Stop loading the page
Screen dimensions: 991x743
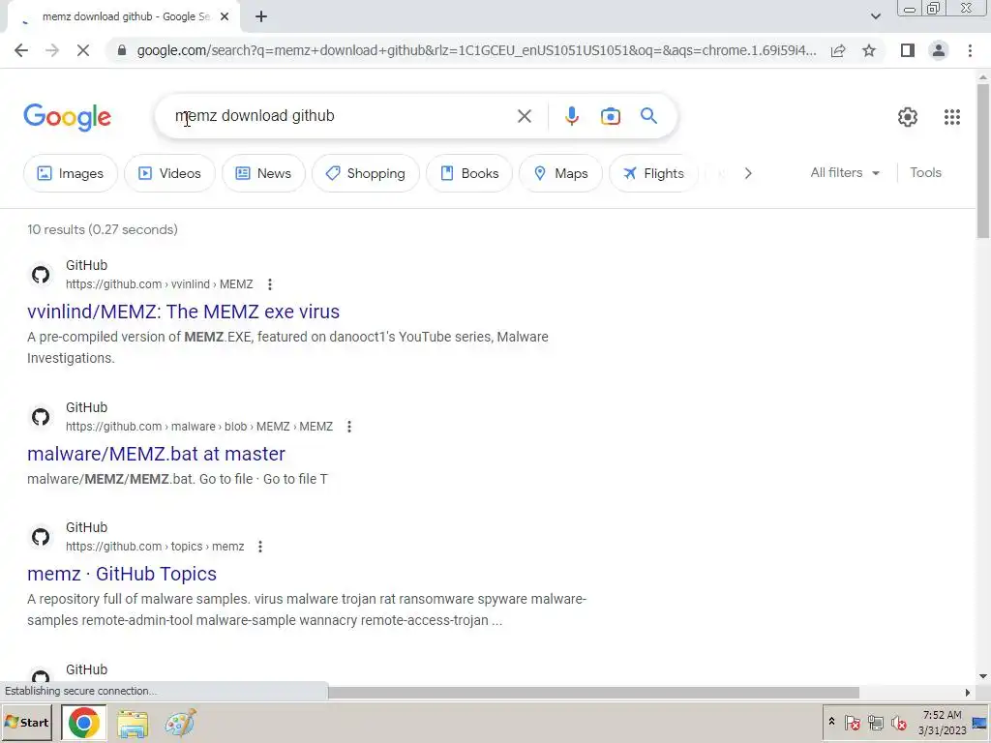coord(83,50)
